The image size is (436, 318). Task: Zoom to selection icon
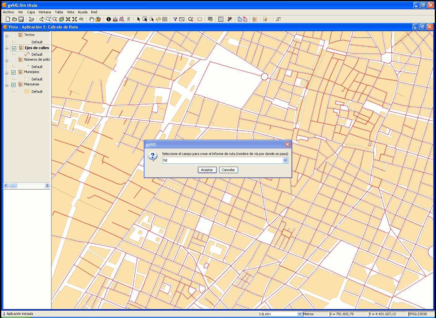tap(190, 19)
